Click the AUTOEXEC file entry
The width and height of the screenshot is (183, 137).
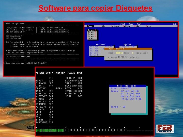pyautogui.click(x=44, y=96)
